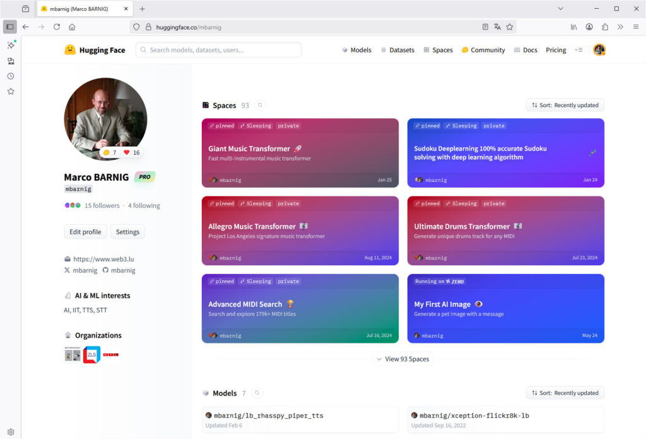646x439 pixels.
Task: Click the Firefox translate page icon
Action: tap(497, 27)
